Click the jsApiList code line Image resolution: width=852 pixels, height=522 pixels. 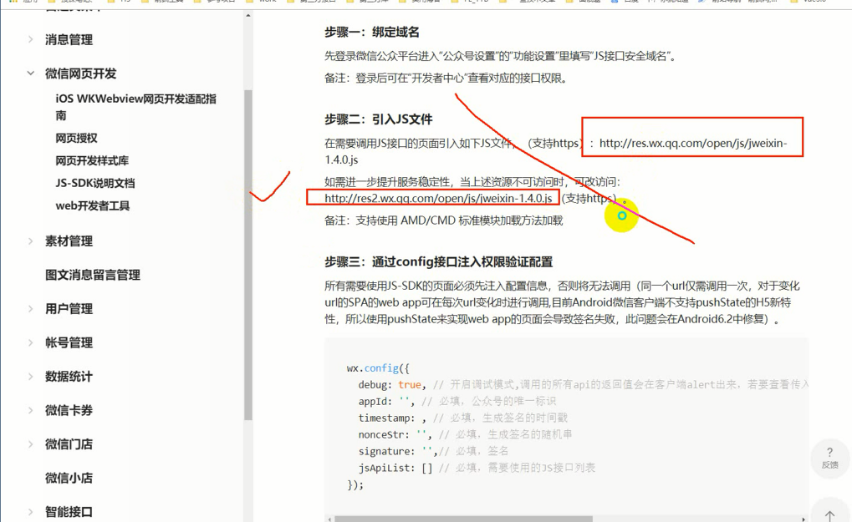coord(477,468)
